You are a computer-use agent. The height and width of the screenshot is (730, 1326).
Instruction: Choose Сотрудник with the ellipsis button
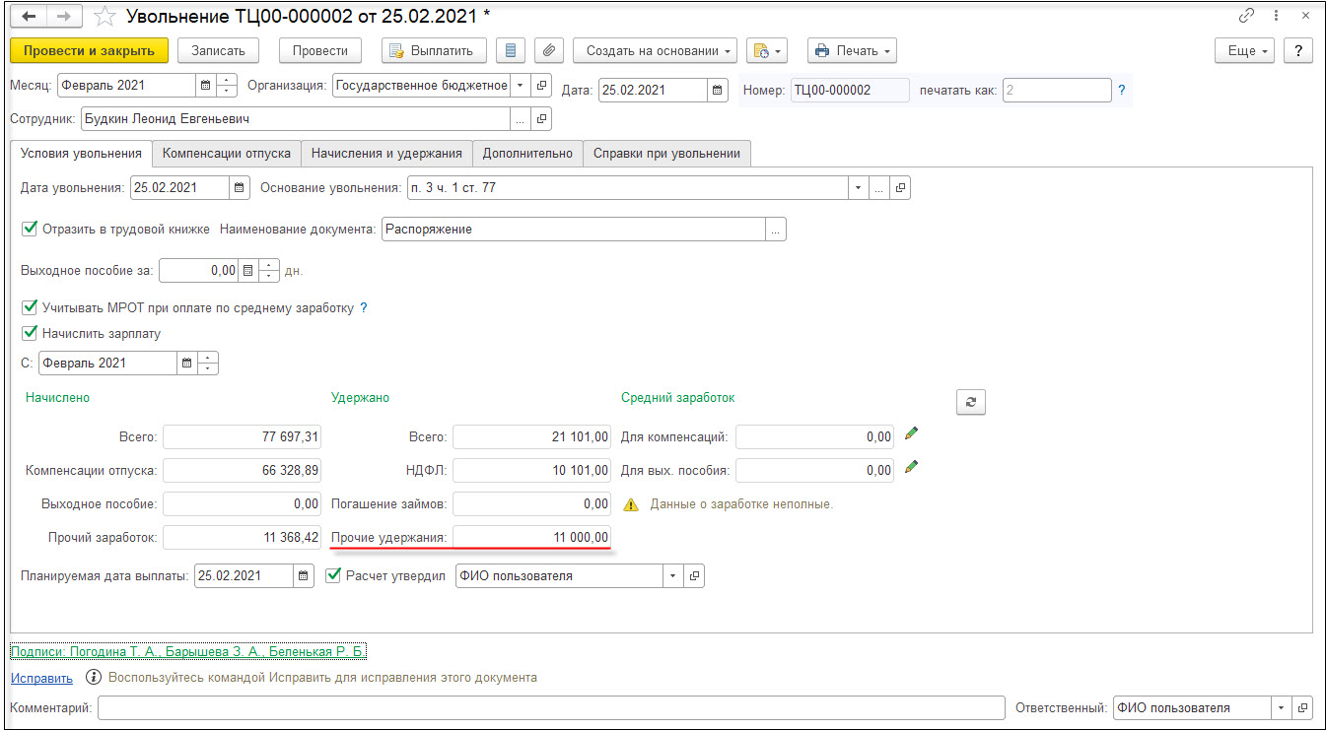521,119
